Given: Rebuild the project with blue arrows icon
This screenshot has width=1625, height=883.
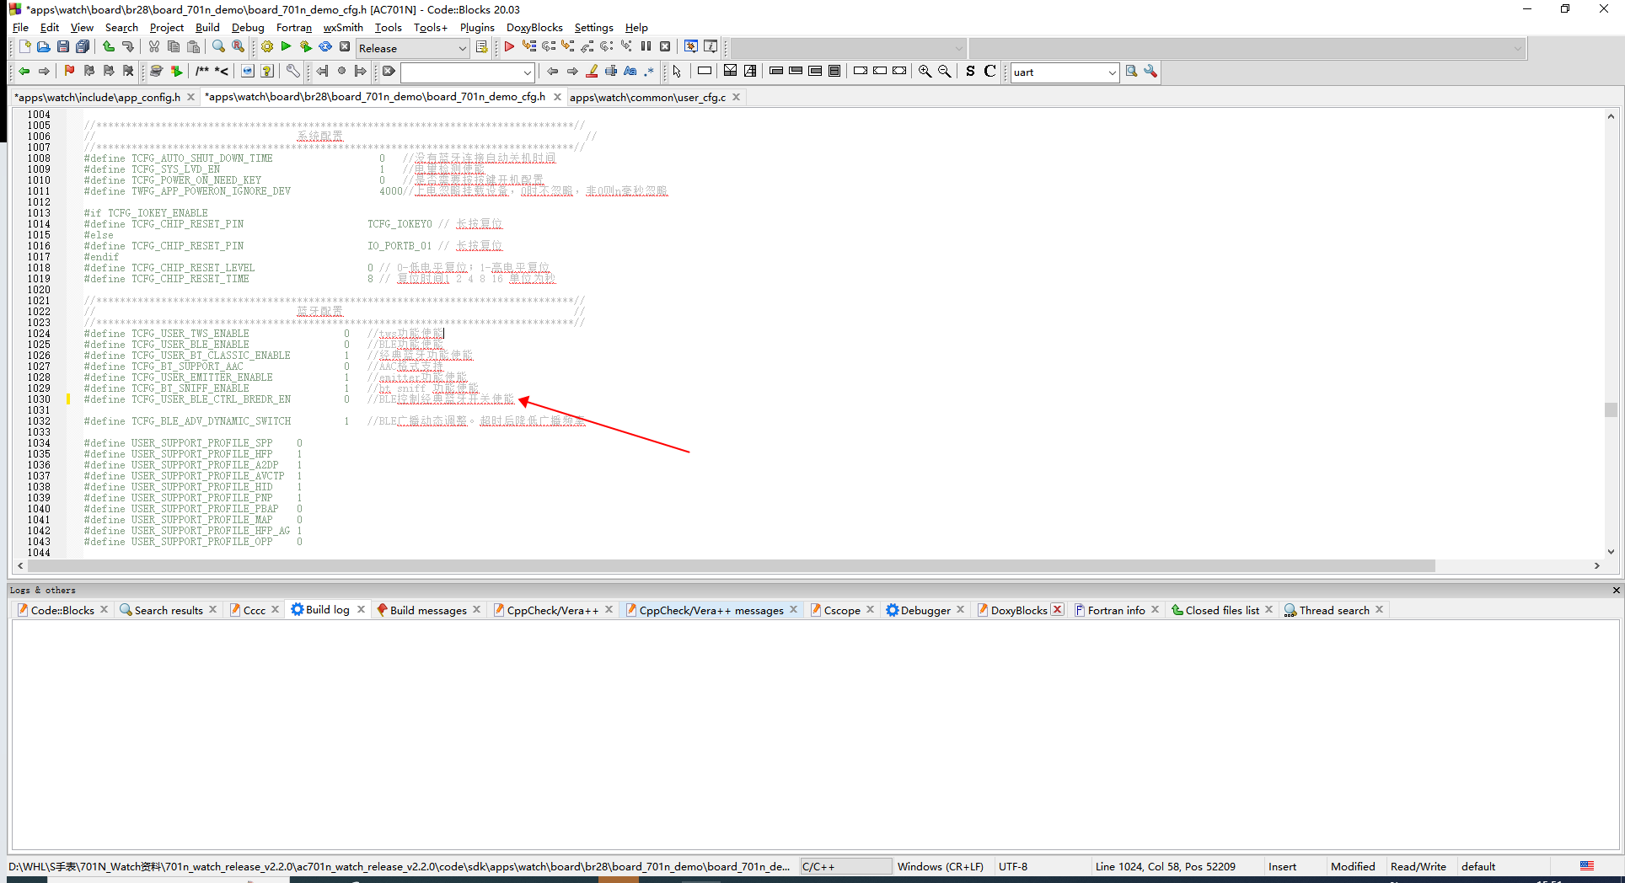Looking at the screenshot, I should tap(324, 47).
